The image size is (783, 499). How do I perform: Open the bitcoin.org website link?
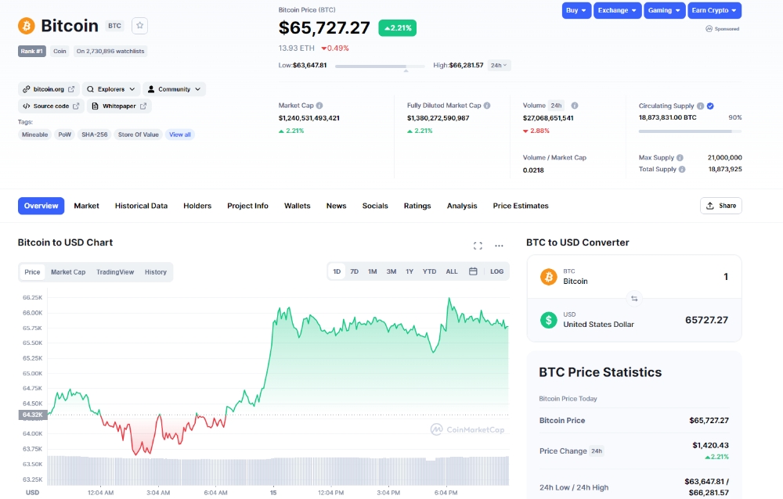[49, 89]
